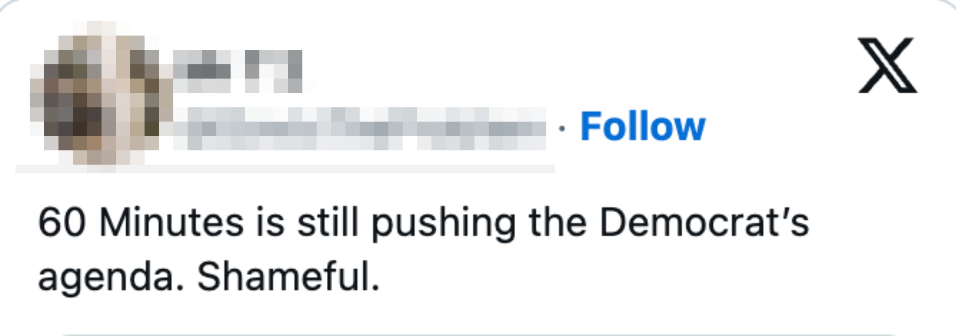This screenshot has width=956, height=336.
Task: Click the faint line under the avatar
Action: click(285, 169)
